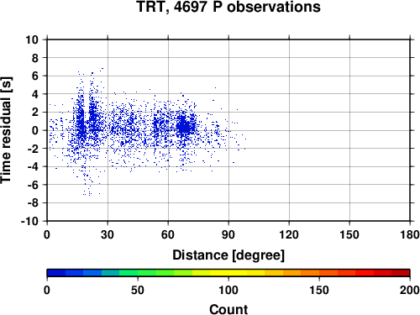Image resolution: width=420 pixels, height=315 pixels.
Task: Click the dark blue colorbar segment at 0
Action: pyautogui.click(x=56, y=273)
